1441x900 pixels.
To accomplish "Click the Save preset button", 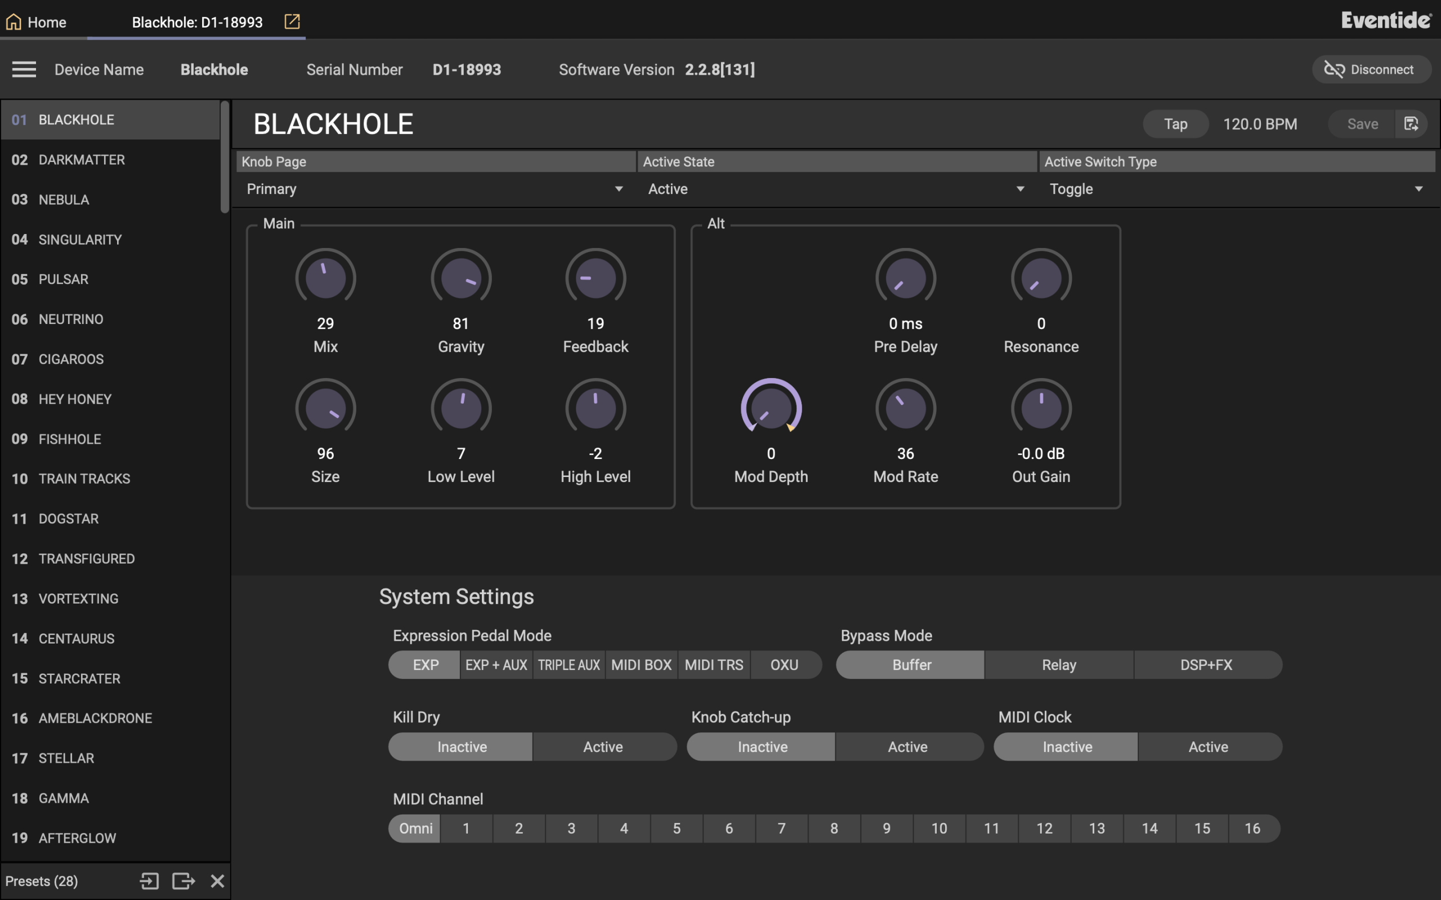I will pyautogui.click(x=1362, y=124).
